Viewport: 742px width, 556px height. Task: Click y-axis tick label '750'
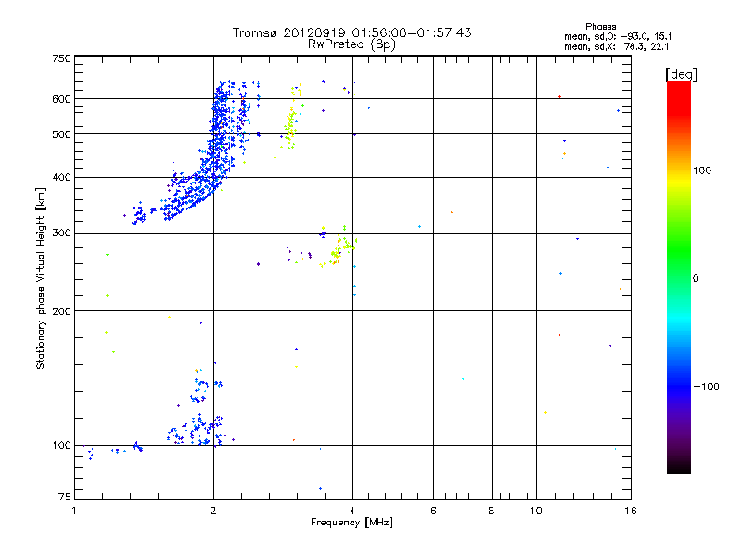point(61,58)
